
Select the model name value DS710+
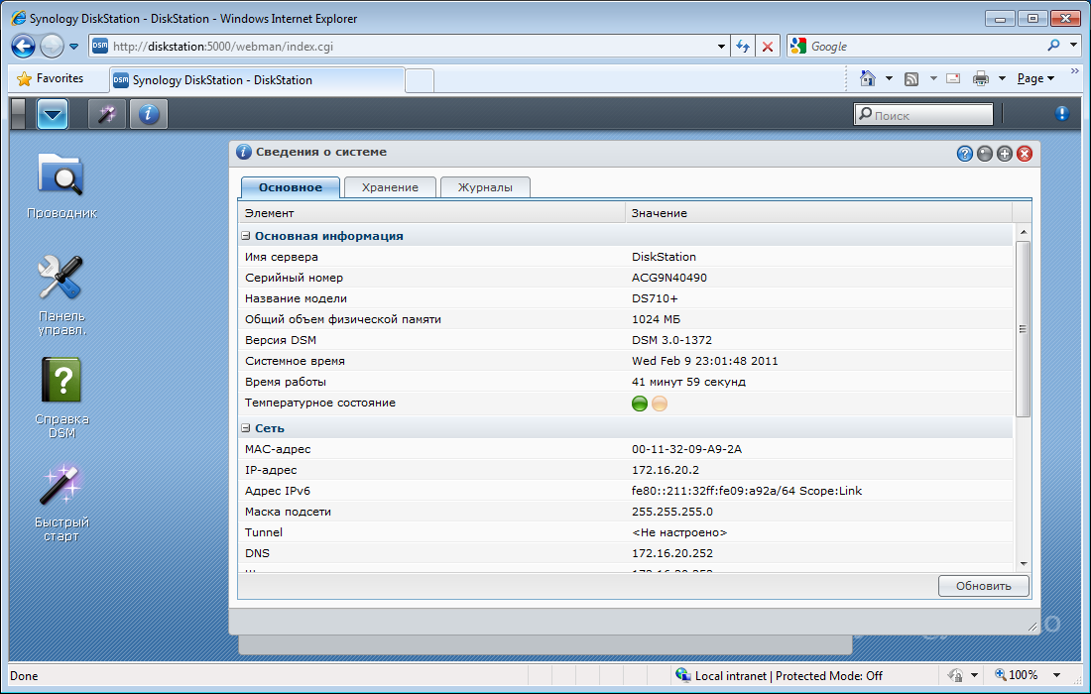[655, 298]
